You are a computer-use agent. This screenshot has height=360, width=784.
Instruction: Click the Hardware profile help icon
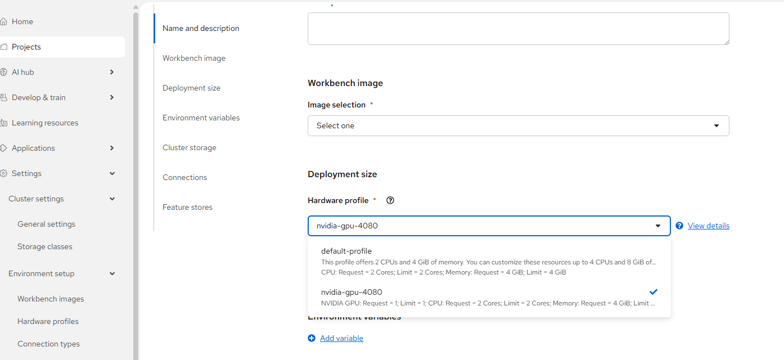(x=390, y=200)
